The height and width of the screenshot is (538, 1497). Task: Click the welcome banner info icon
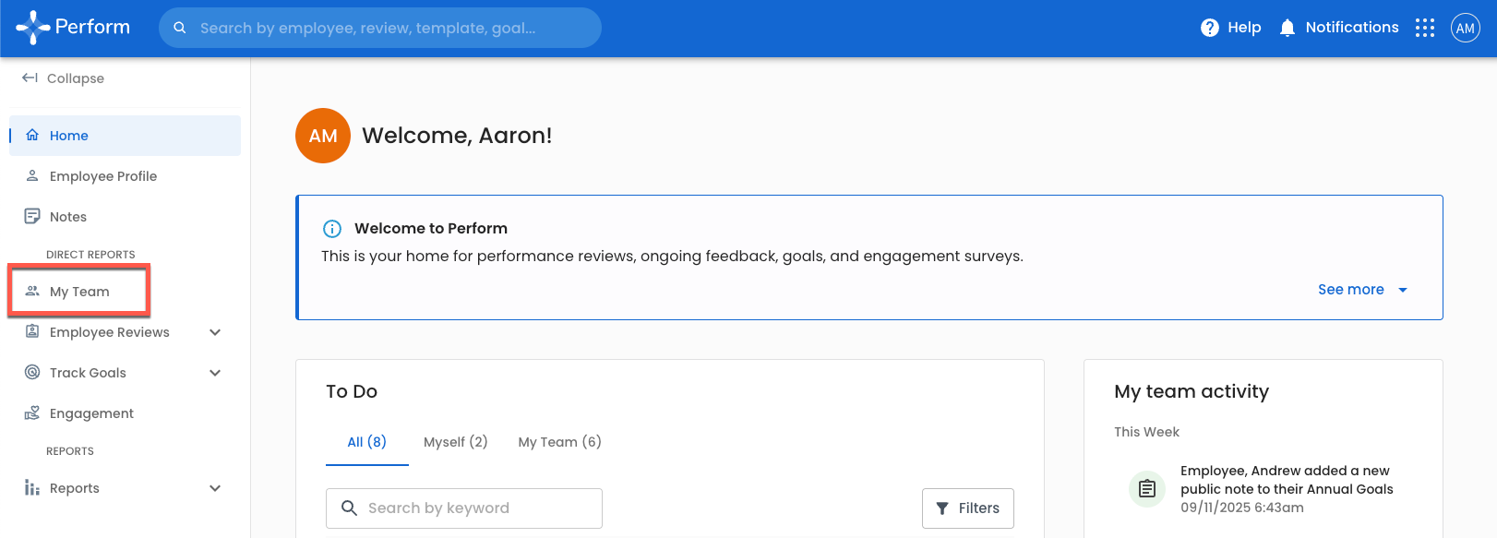[332, 229]
